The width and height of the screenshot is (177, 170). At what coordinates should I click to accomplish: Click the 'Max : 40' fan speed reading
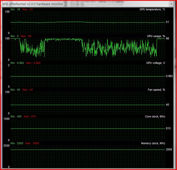[x=27, y=90]
